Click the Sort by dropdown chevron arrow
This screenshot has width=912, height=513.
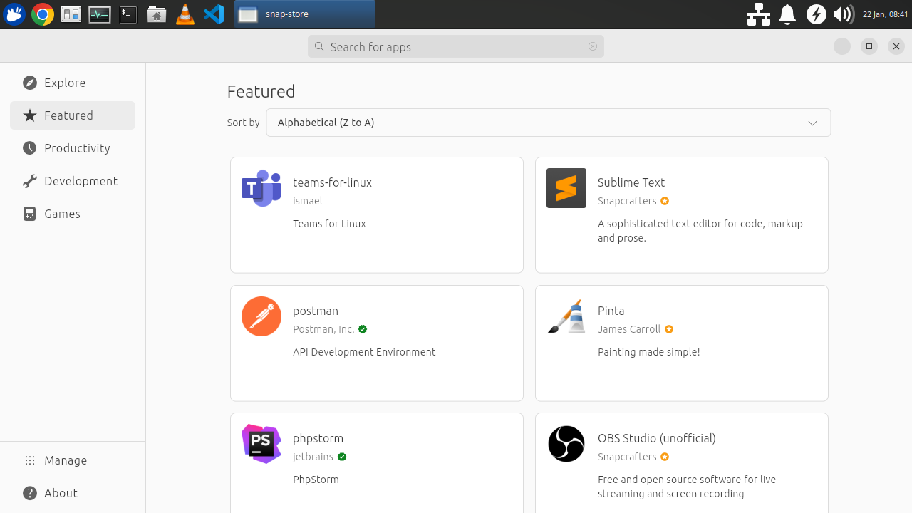(x=812, y=123)
